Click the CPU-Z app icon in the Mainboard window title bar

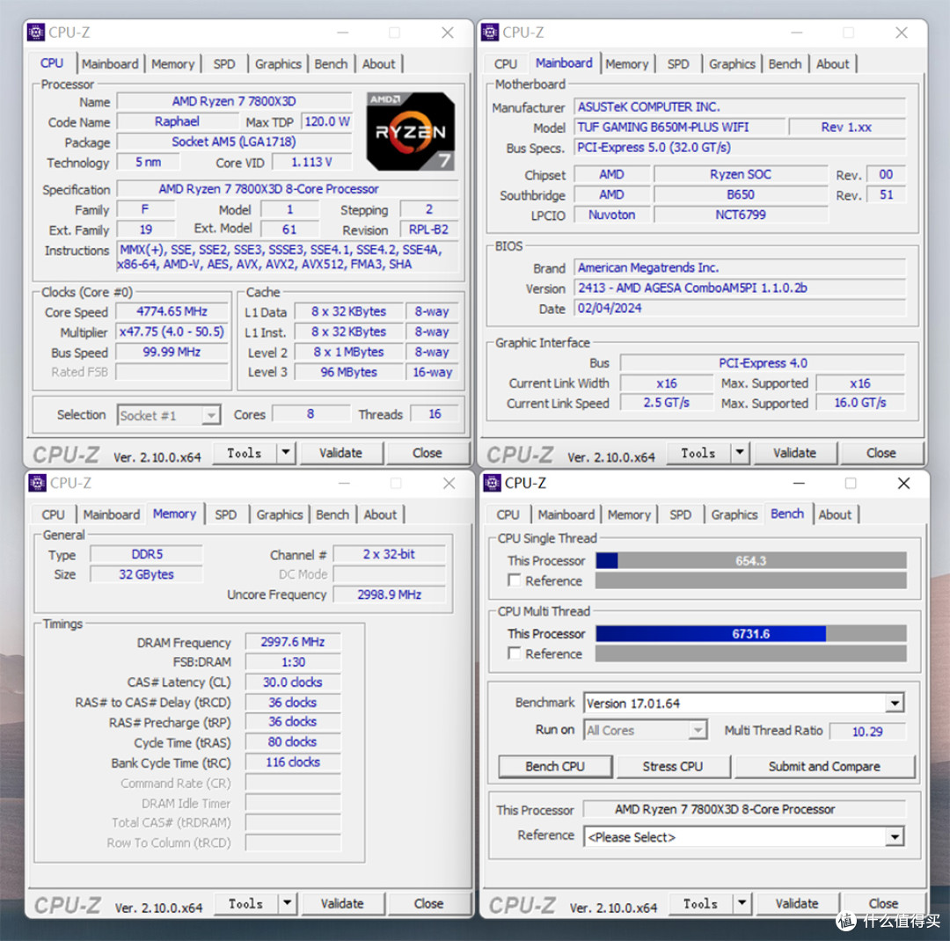point(490,33)
